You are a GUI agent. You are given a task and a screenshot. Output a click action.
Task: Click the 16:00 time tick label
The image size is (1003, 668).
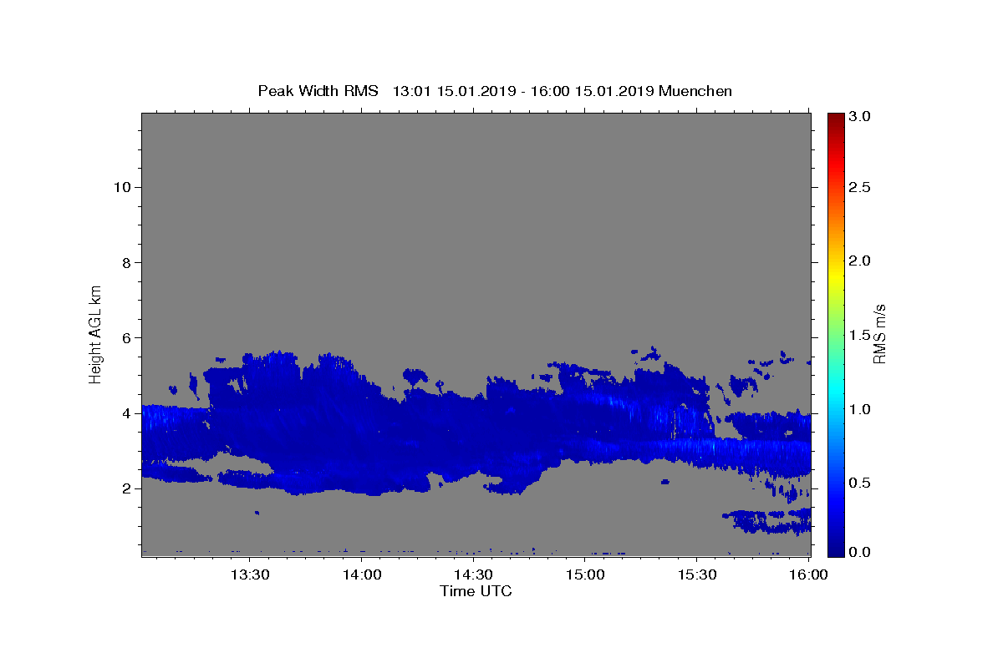tap(808, 574)
